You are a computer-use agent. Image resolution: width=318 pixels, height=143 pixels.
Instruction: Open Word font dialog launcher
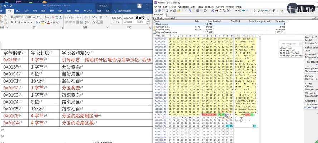point(62,27)
